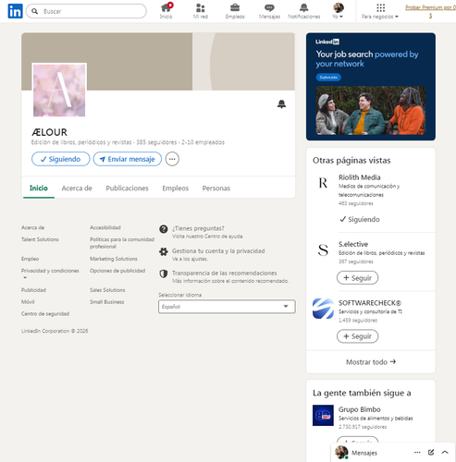
Task: Click the Enviar mensaje button
Action: 128,159
